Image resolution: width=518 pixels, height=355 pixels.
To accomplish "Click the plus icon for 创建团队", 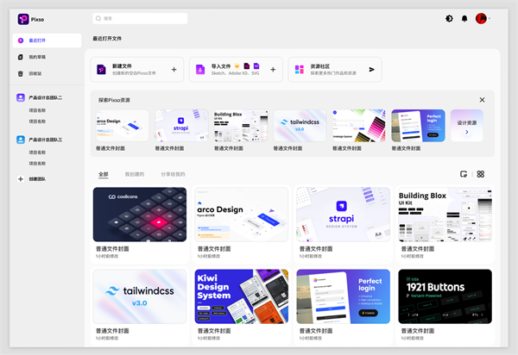I will click(21, 179).
